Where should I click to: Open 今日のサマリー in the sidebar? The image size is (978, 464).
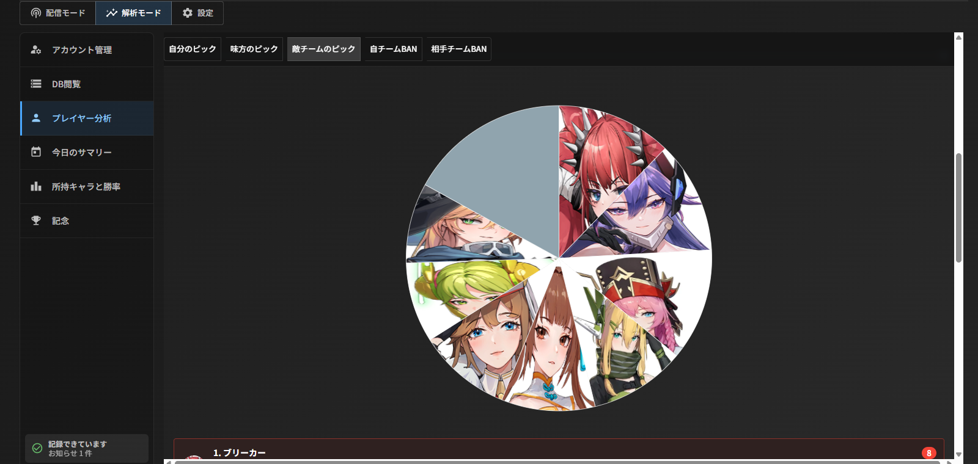pos(87,152)
